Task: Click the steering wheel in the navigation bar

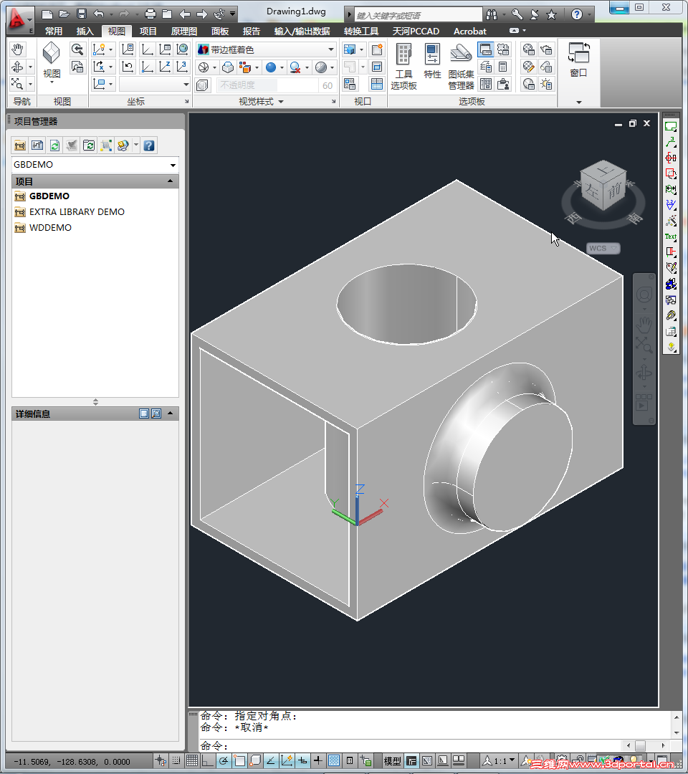Action: [644, 295]
